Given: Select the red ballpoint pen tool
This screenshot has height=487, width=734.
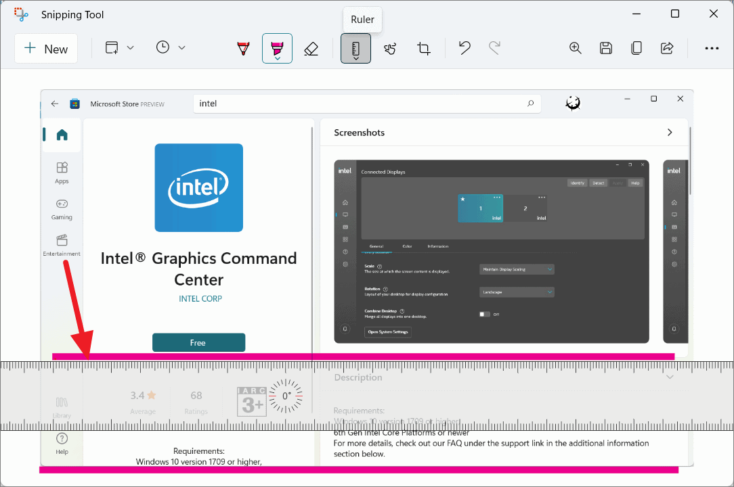Looking at the screenshot, I should [x=243, y=47].
